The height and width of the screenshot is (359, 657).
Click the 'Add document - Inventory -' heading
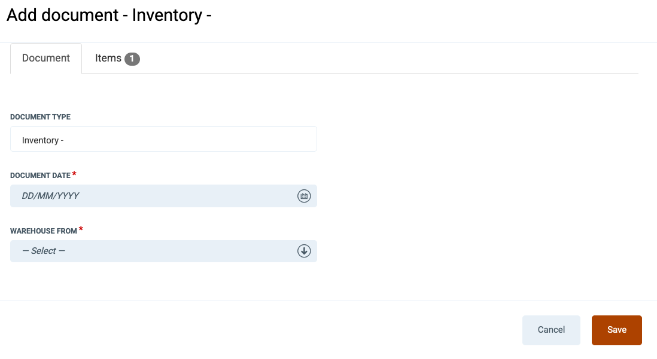coord(109,16)
